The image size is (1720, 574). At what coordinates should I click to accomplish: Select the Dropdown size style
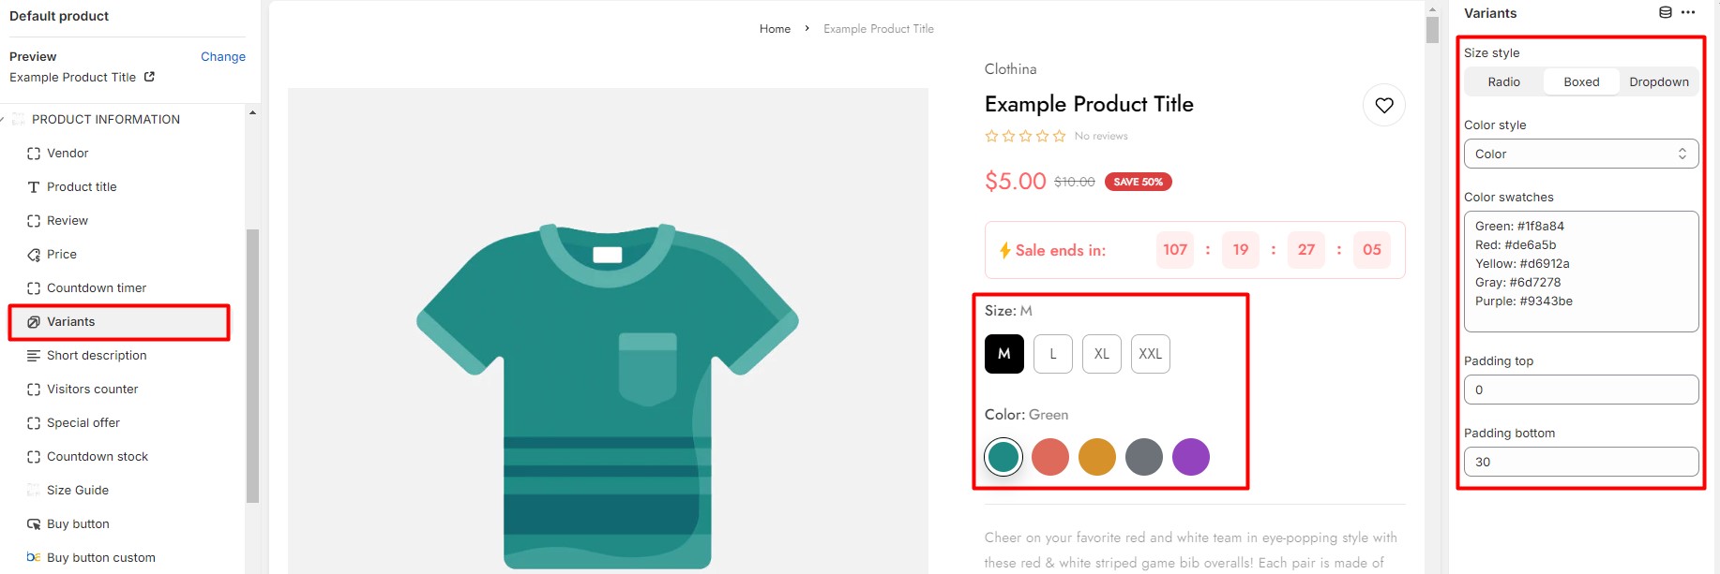[1658, 81]
